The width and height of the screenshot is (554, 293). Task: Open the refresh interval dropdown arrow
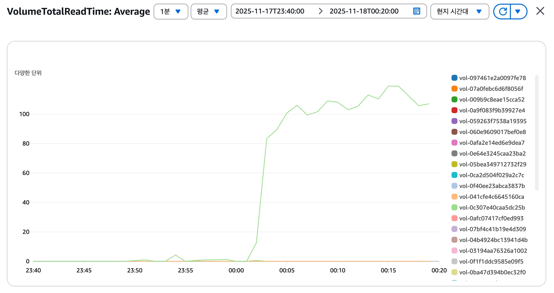click(518, 11)
